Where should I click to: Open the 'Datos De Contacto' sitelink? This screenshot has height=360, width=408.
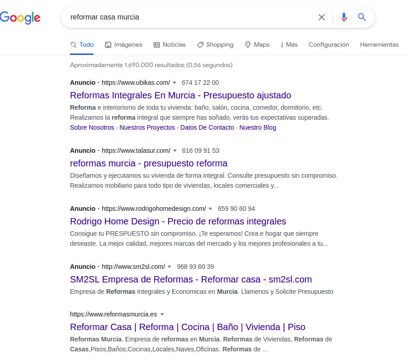(207, 127)
